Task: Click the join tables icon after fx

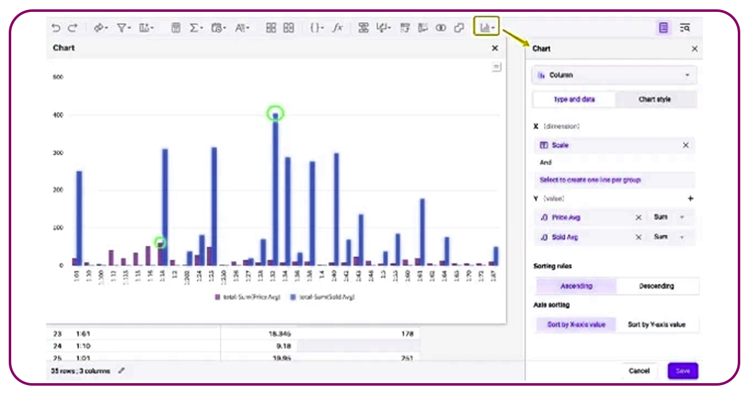Action: coord(364,27)
